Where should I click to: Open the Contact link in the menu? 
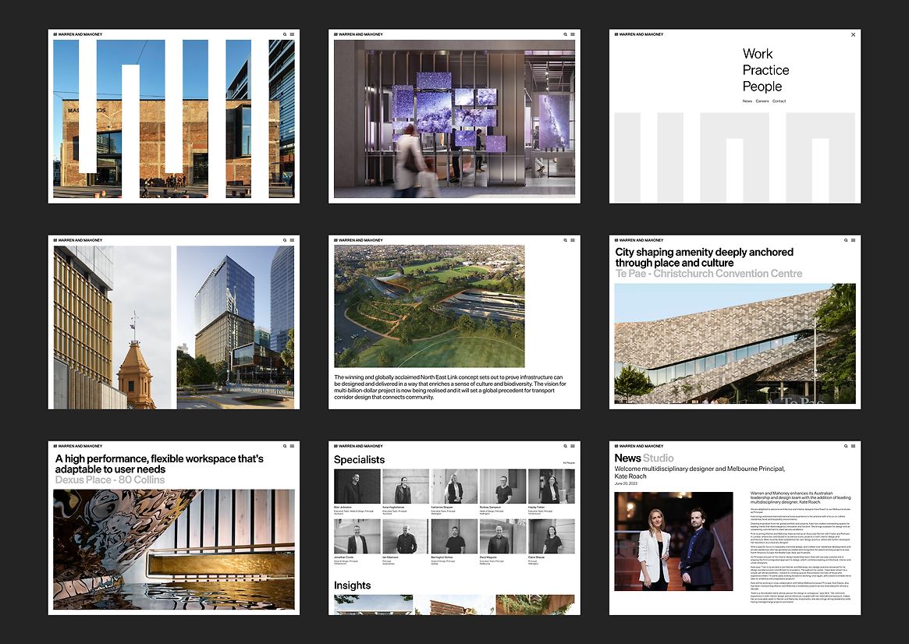(779, 101)
